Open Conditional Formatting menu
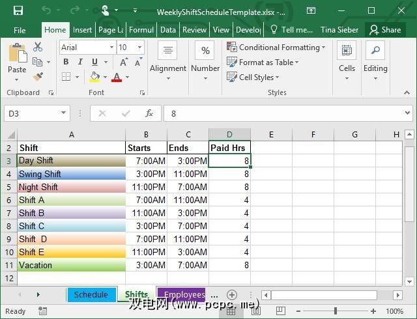The image size is (417, 319). coord(276,48)
